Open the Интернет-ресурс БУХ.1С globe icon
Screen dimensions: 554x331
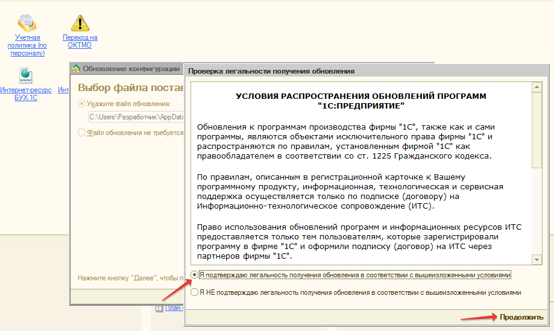[x=25, y=75]
